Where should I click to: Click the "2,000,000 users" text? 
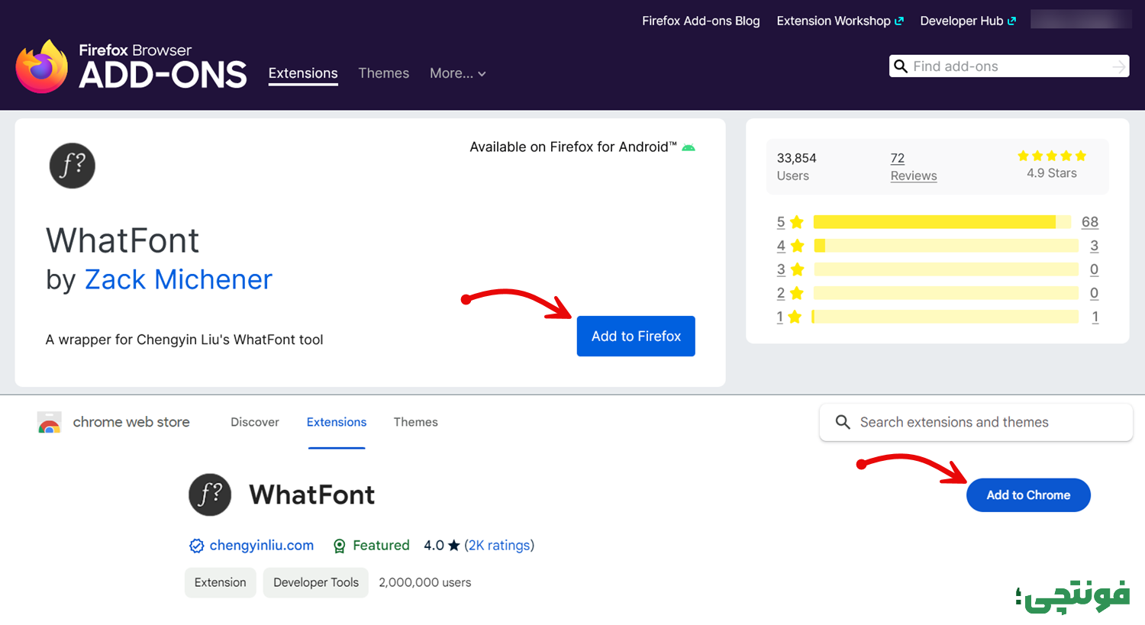[x=425, y=582]
